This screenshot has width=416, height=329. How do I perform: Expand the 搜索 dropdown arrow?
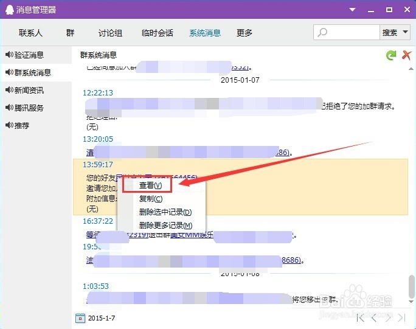(405, 32)
